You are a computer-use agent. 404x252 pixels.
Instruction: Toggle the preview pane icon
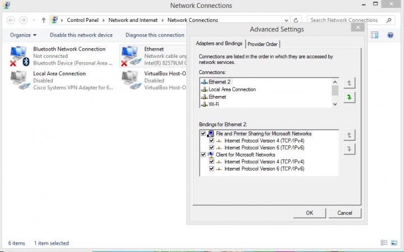click(x=375, y=35)
